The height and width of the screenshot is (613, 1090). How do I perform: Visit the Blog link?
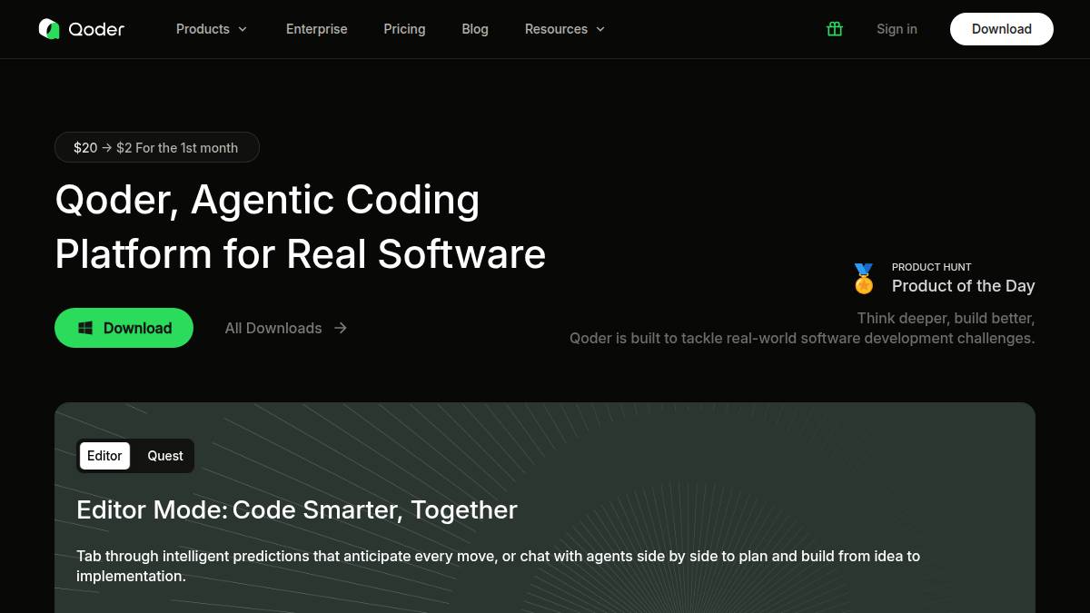tap(475, 29)
